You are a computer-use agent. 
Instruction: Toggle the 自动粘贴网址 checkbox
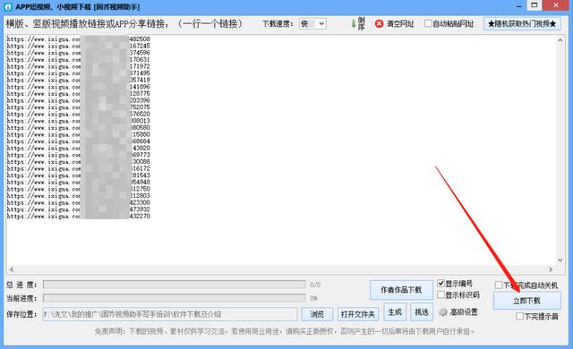pyautogui.click(x=428, y=23)
